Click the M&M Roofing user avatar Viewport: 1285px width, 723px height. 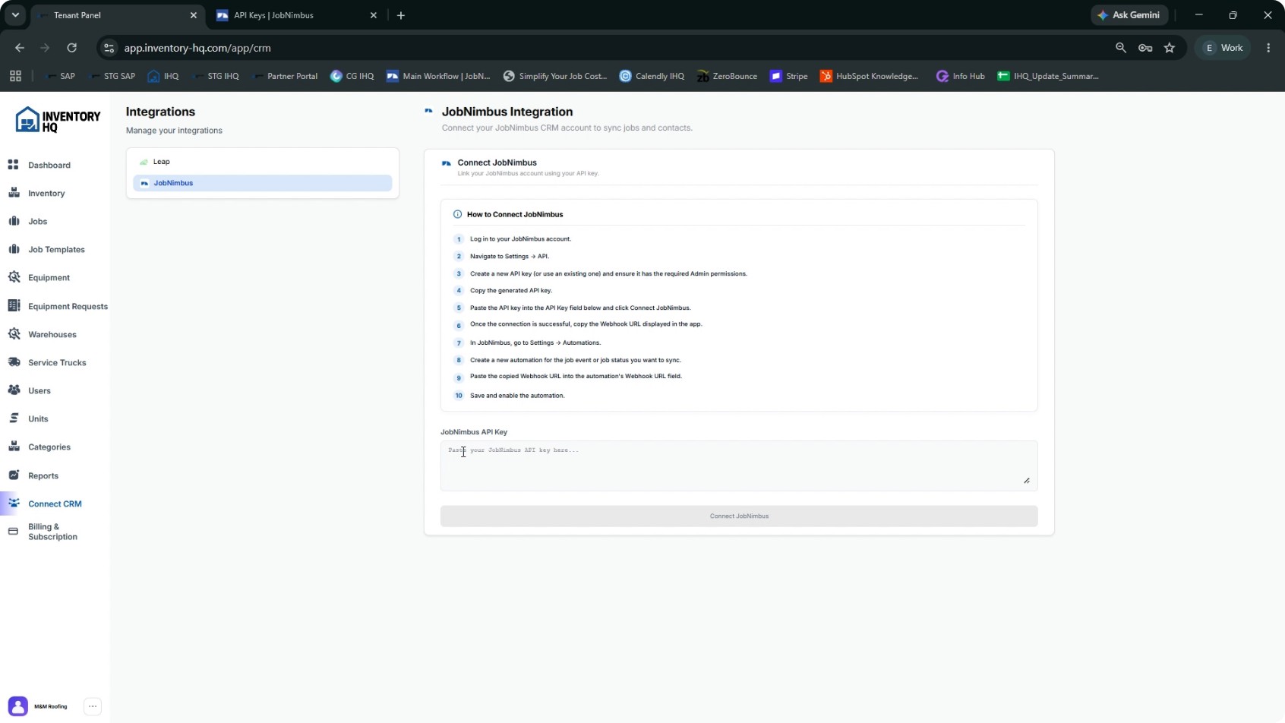(18, 706)
